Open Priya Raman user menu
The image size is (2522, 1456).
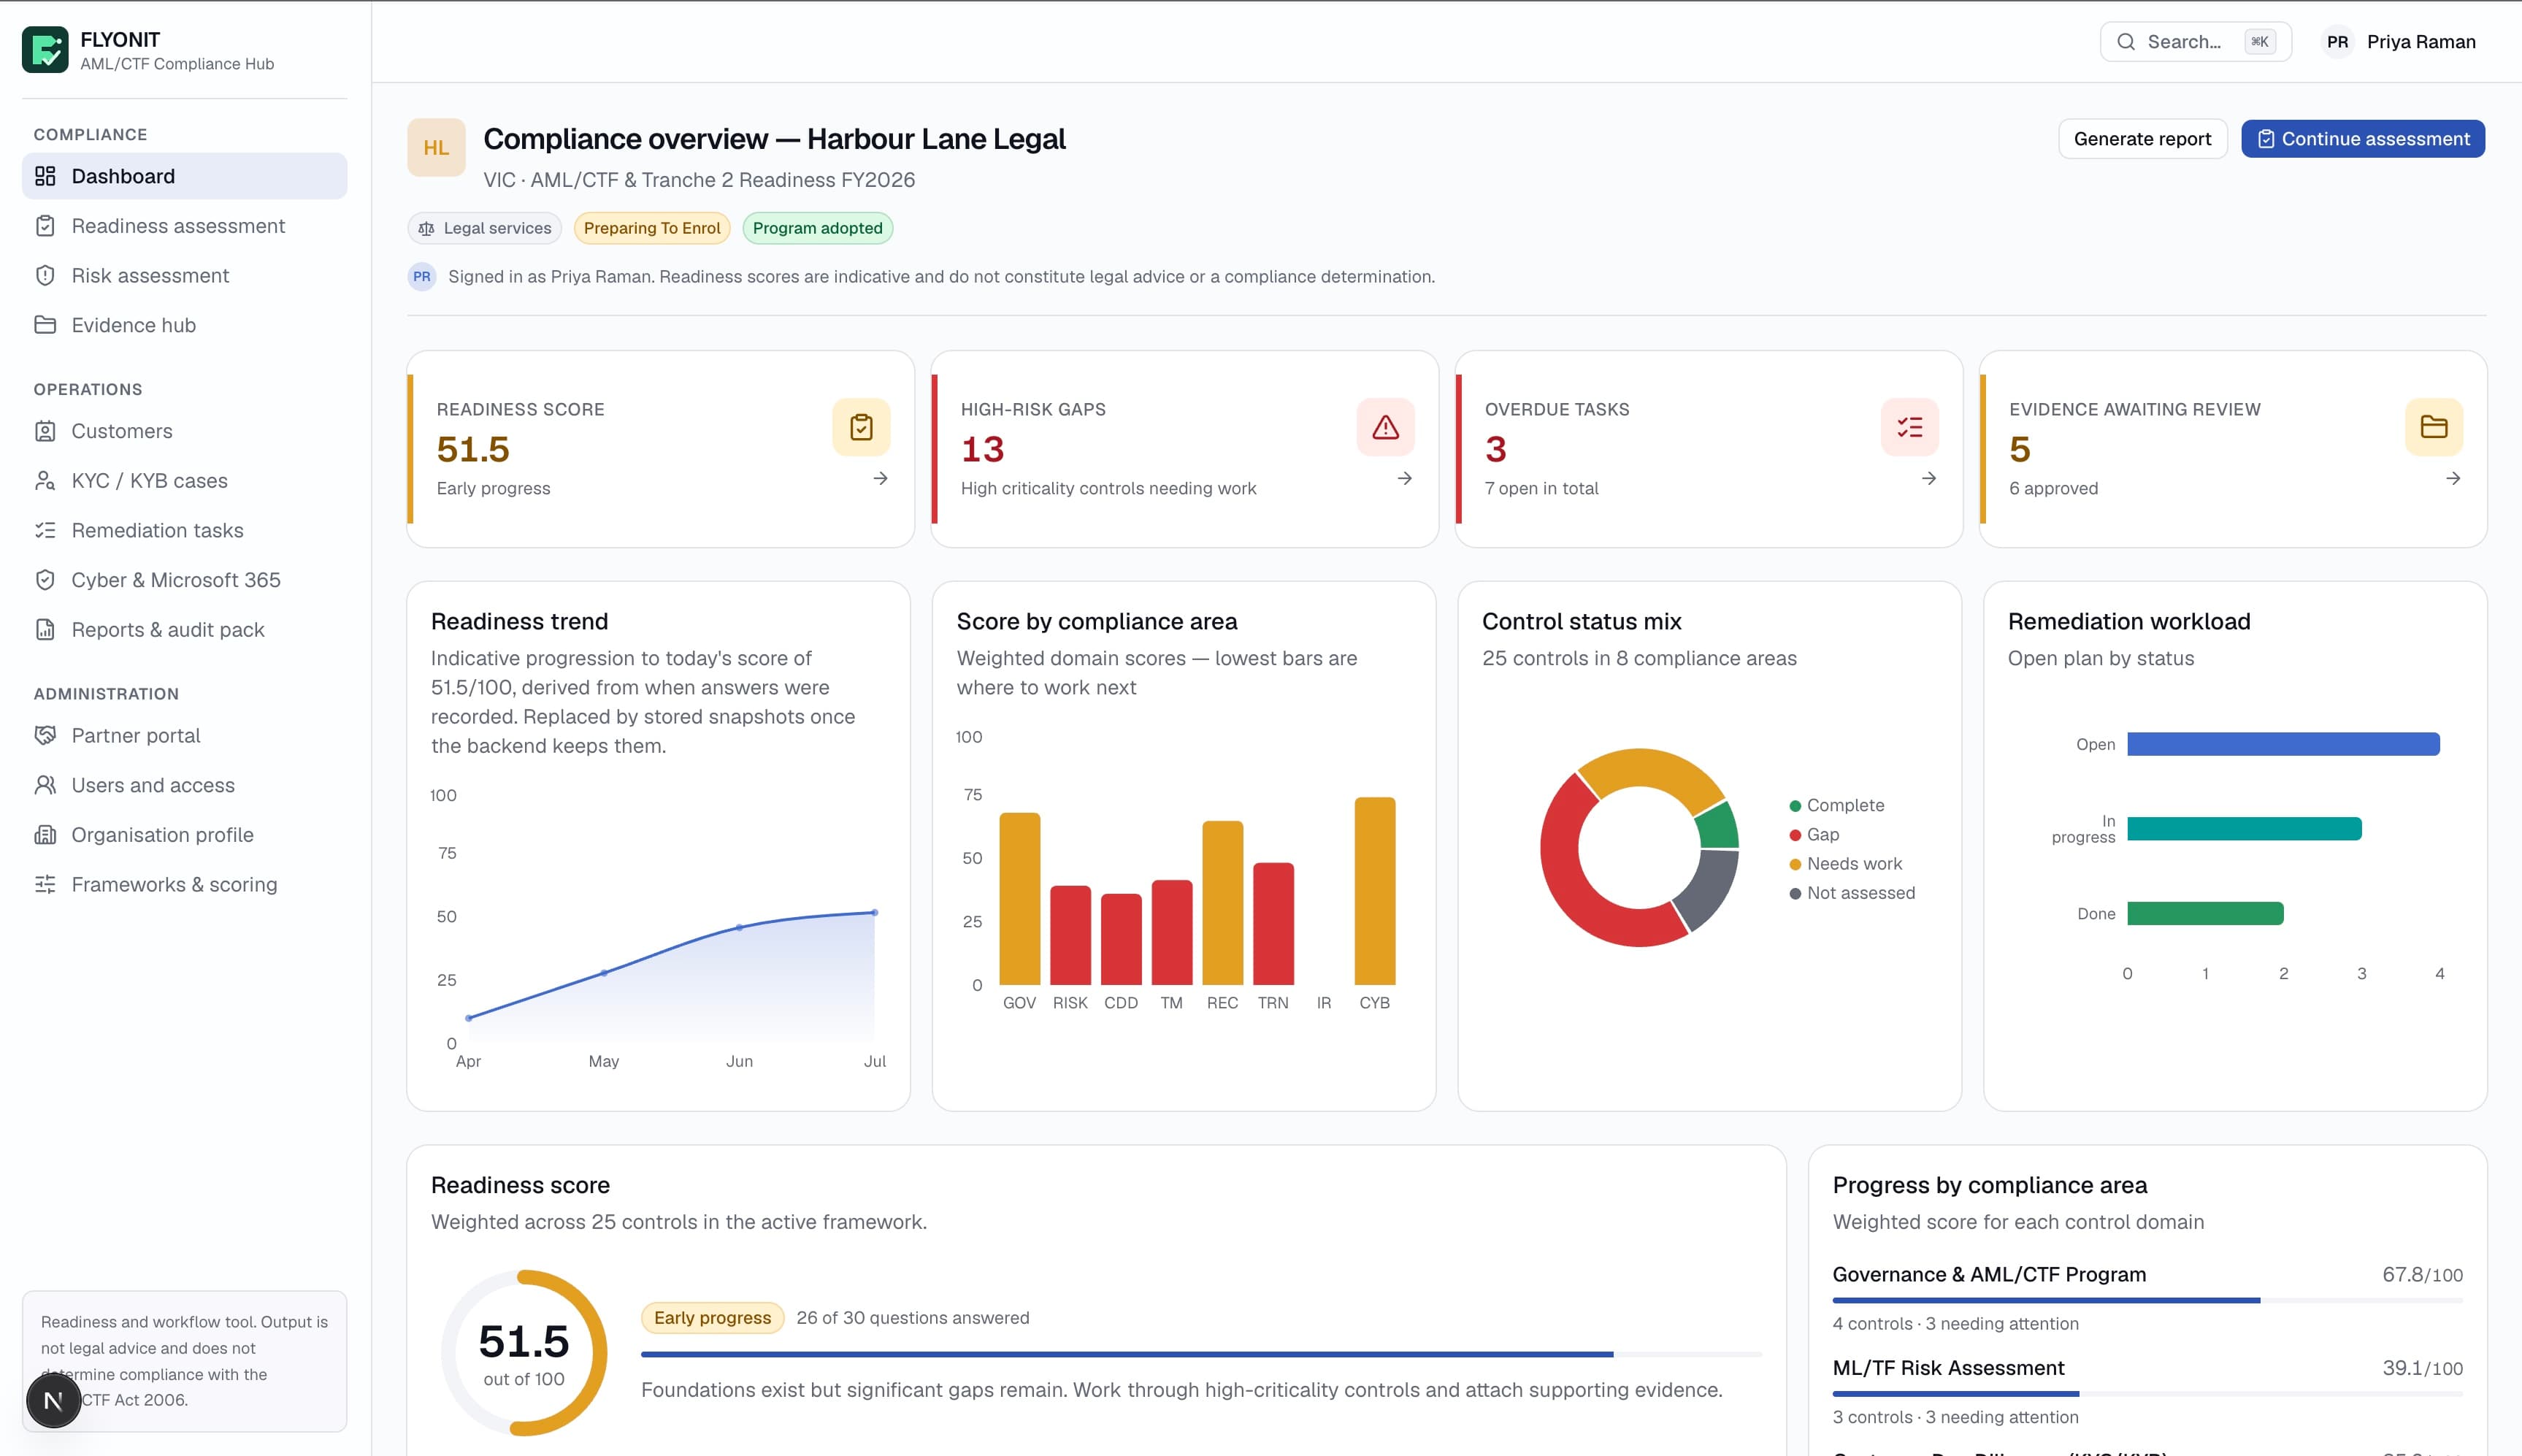[2398, 41]
